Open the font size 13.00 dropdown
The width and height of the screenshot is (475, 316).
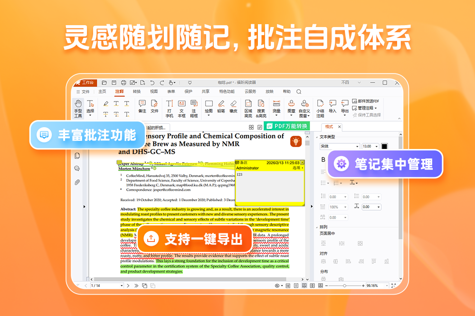[x=370, y=147]
